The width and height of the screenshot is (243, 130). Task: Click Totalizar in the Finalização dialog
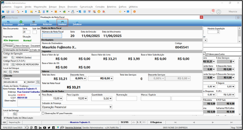pyautogui.click(x=77, y=23)
